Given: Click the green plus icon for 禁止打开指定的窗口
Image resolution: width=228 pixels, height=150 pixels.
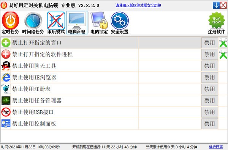Looking at the screenshot, I should 6,42.
